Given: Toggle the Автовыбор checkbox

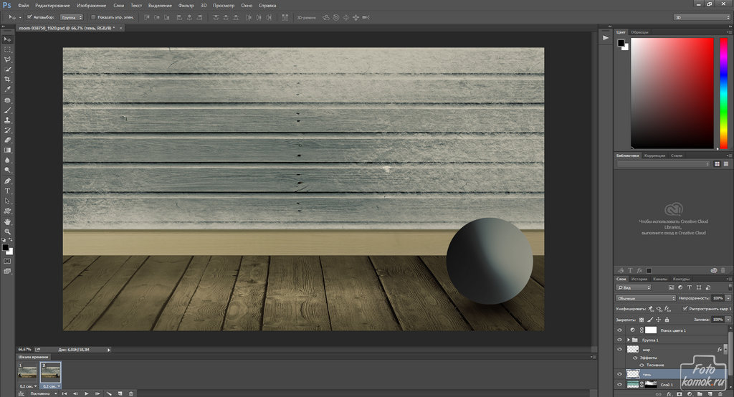Looking at the screenshot, I should 29,16.
